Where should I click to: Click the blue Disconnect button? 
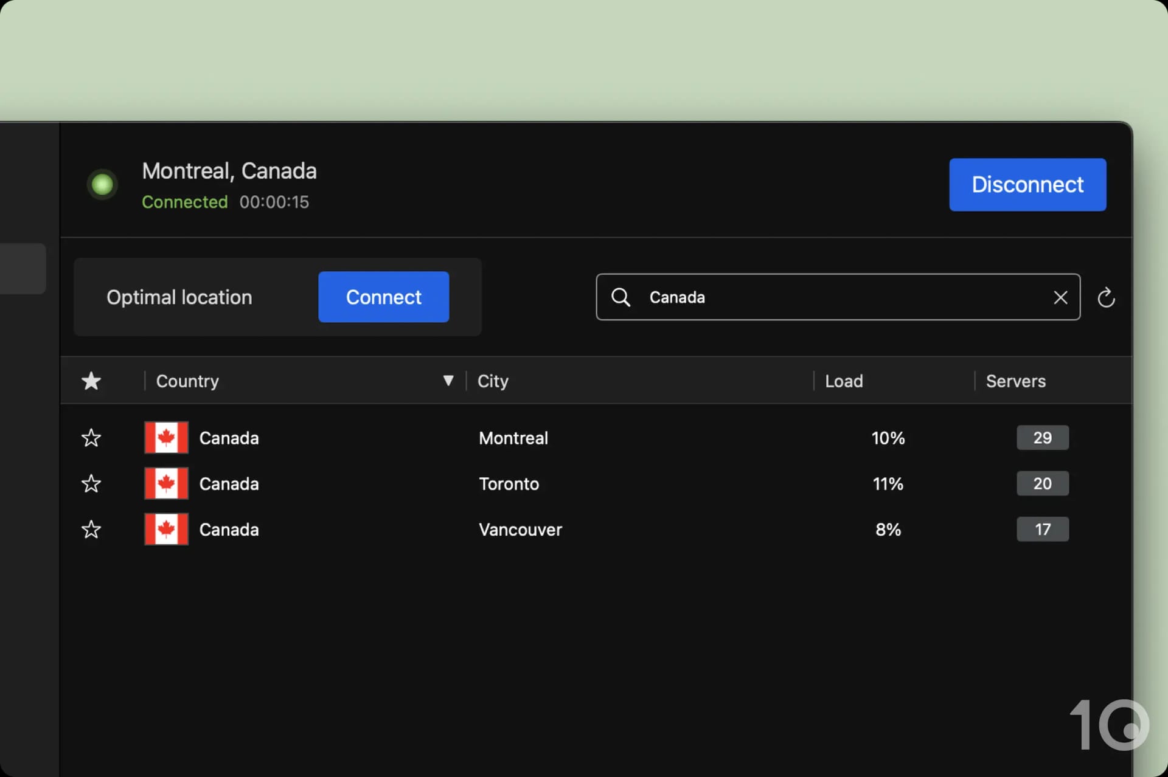tap(1027, 184)
